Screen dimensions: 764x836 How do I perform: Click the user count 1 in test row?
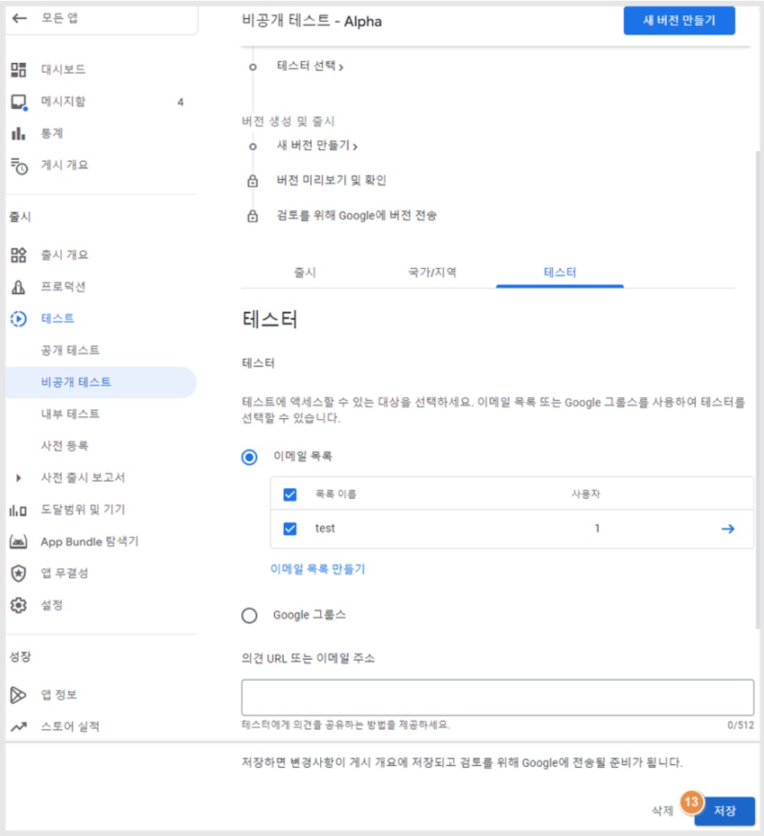[x=597, y=528]
